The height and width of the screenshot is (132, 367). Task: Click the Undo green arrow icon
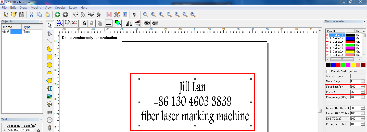(57, 15)
